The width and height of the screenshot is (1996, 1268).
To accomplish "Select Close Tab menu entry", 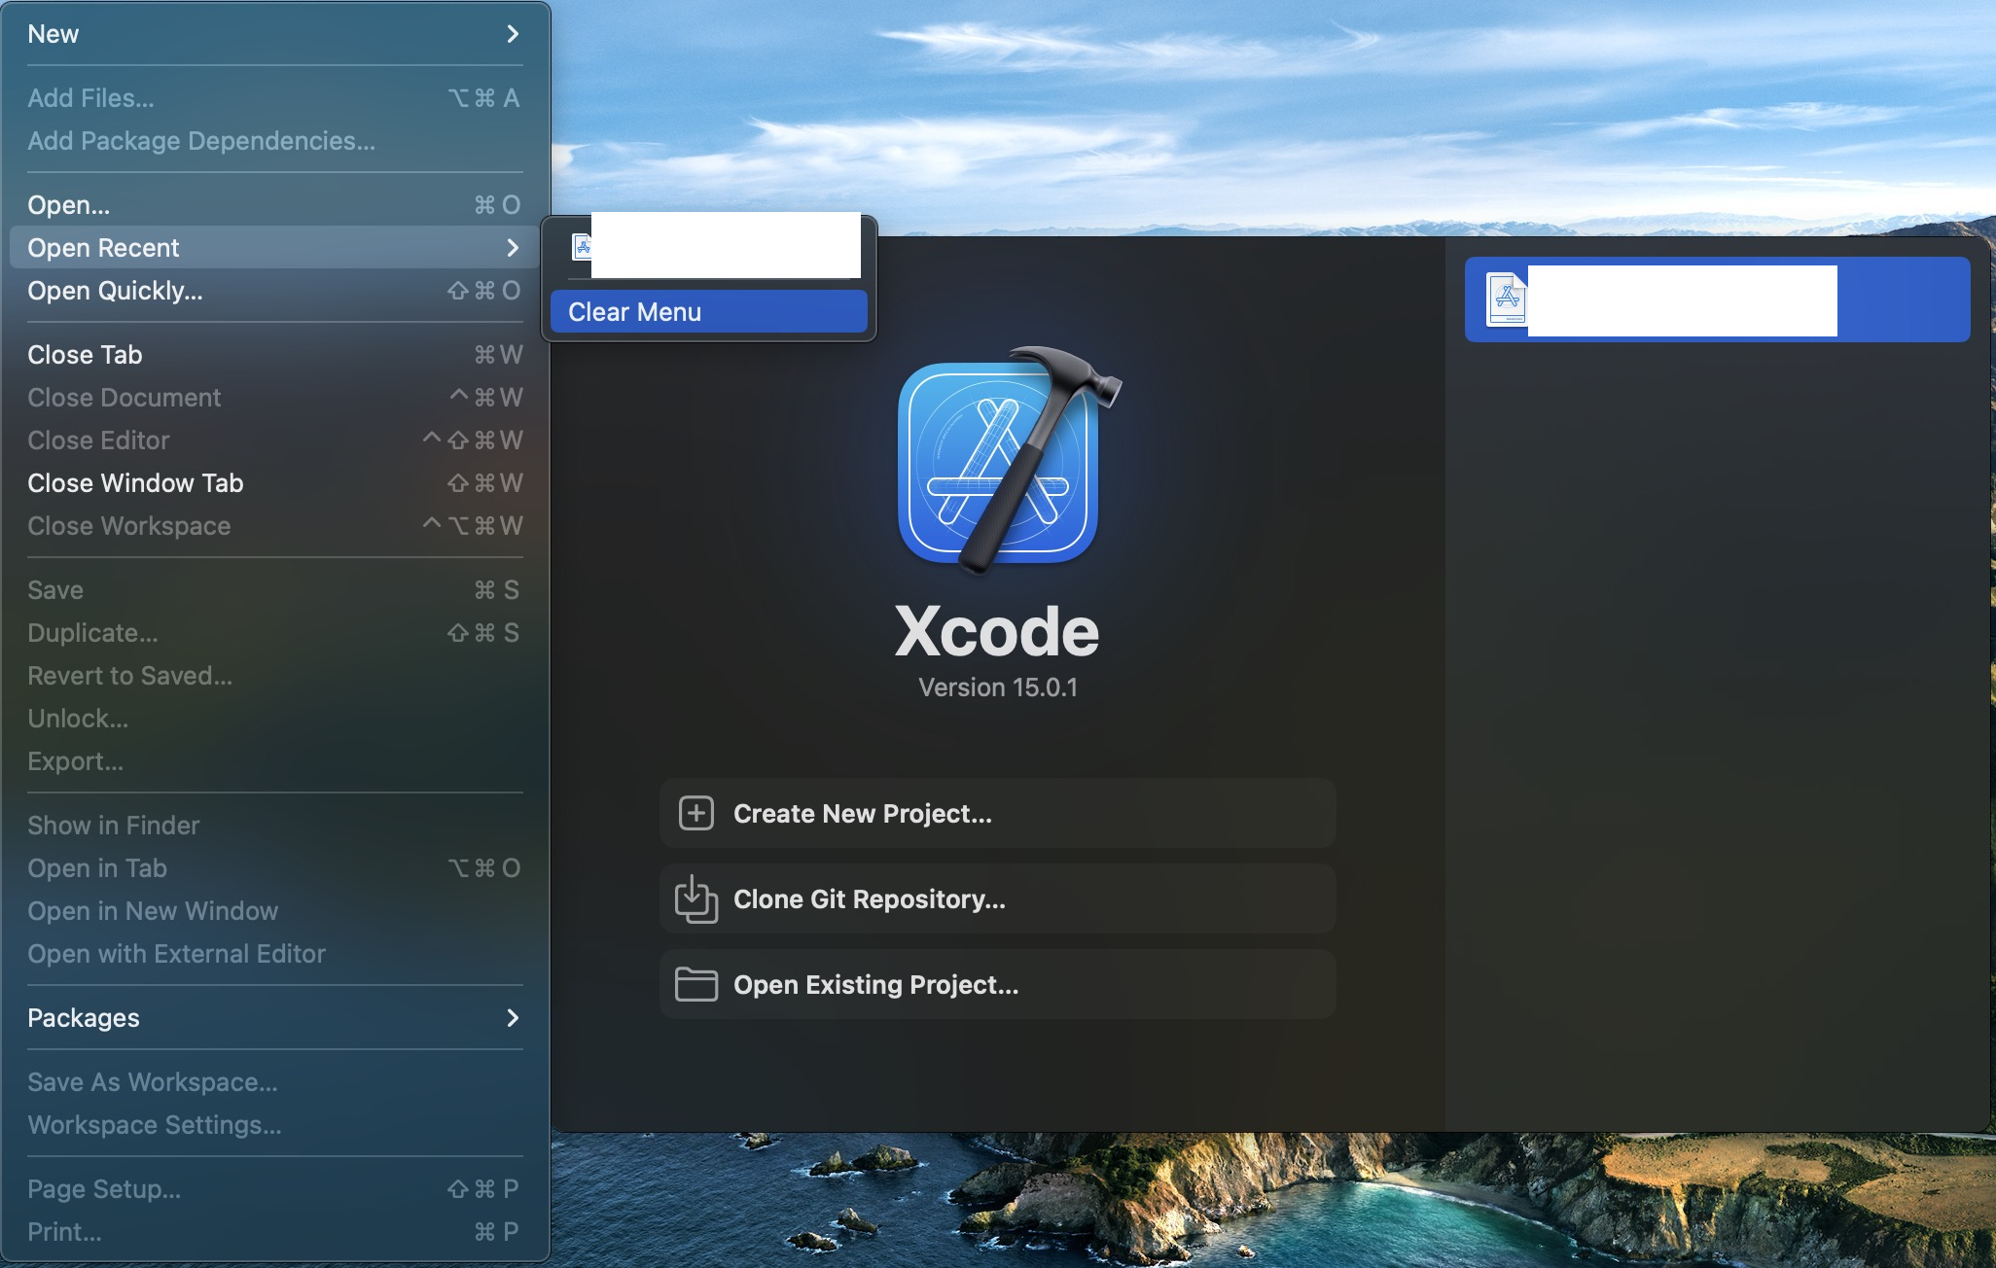I will (x=85, y=355).
